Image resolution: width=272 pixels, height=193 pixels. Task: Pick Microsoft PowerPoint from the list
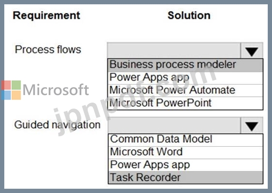185,103
